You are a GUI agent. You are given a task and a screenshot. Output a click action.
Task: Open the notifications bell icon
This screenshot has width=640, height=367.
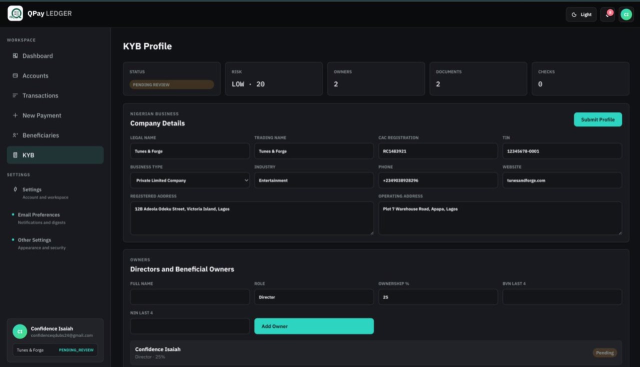[608, 14]
